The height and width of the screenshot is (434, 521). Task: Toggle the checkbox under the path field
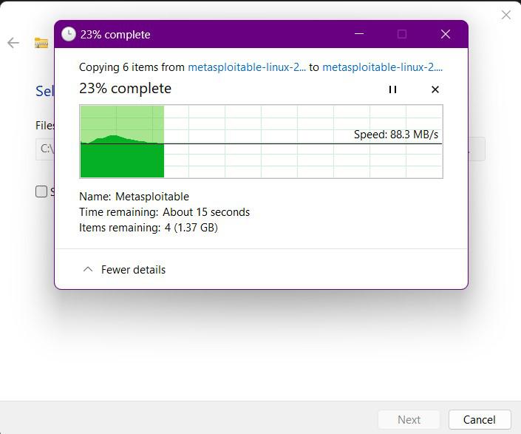click(41, 191)
